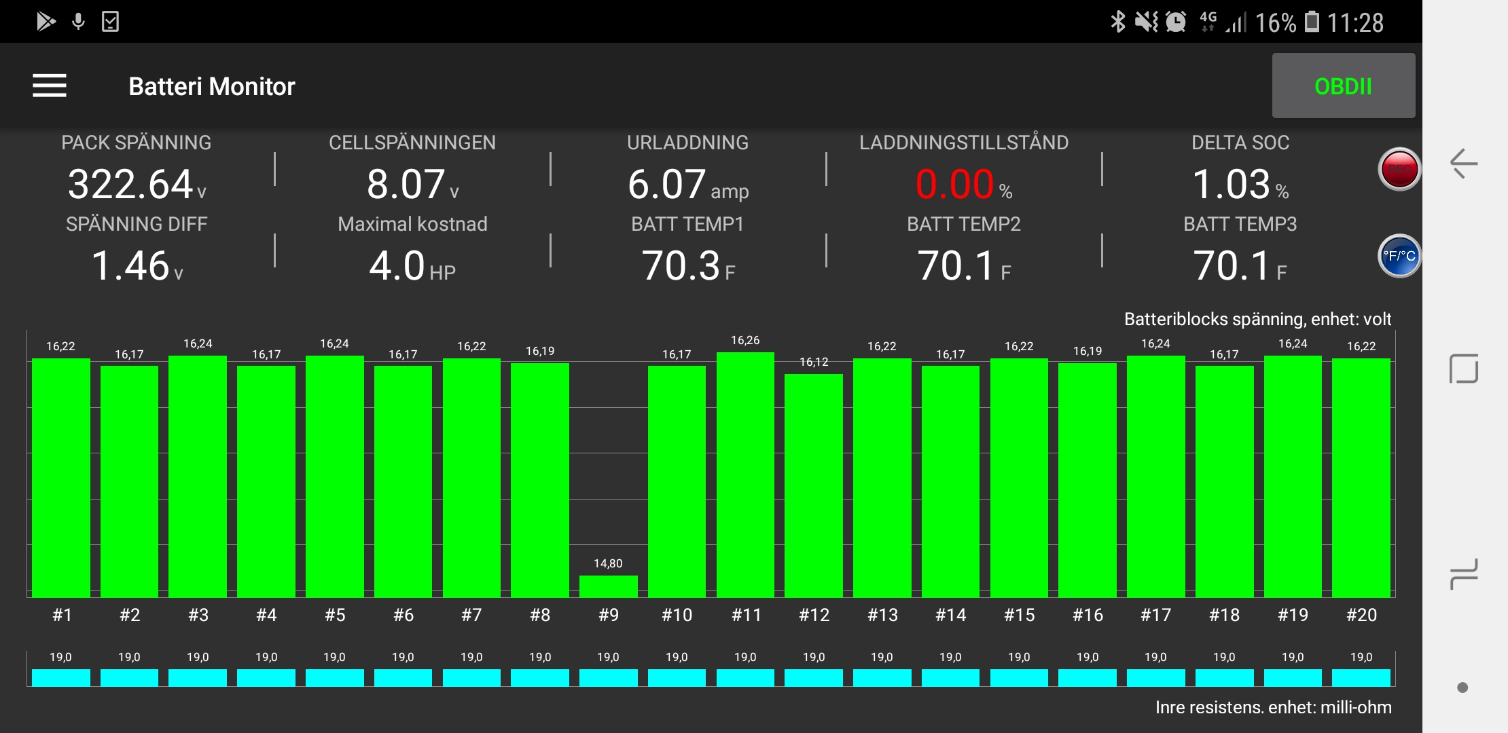
Task: Tap the Bluetooth status bar icon
Action: pos(1117,22)
